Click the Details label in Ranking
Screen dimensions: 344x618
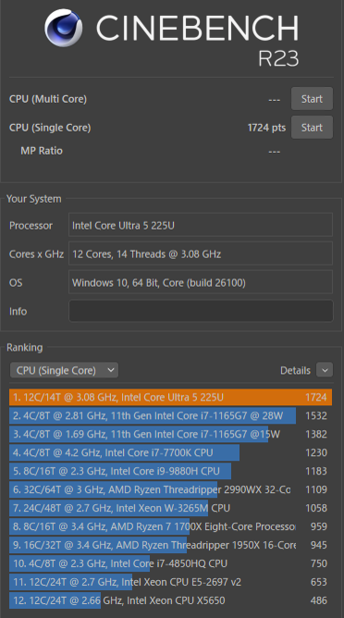coord(295,370)
